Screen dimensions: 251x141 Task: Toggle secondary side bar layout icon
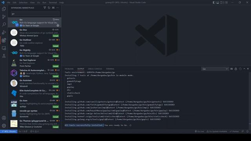[x=221, y=2]
